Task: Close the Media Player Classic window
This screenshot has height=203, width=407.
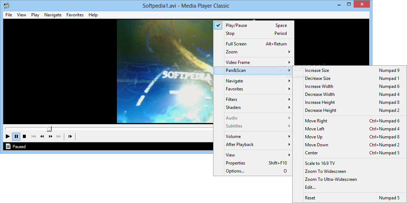Action: click(x=363, y=4)
